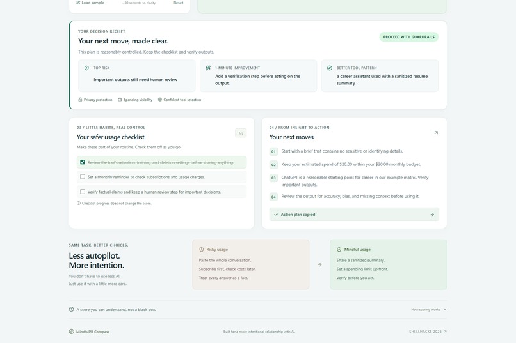Click the Load sample wand icon
This screenshot has width=516, height=343.
tap(78, 3)
